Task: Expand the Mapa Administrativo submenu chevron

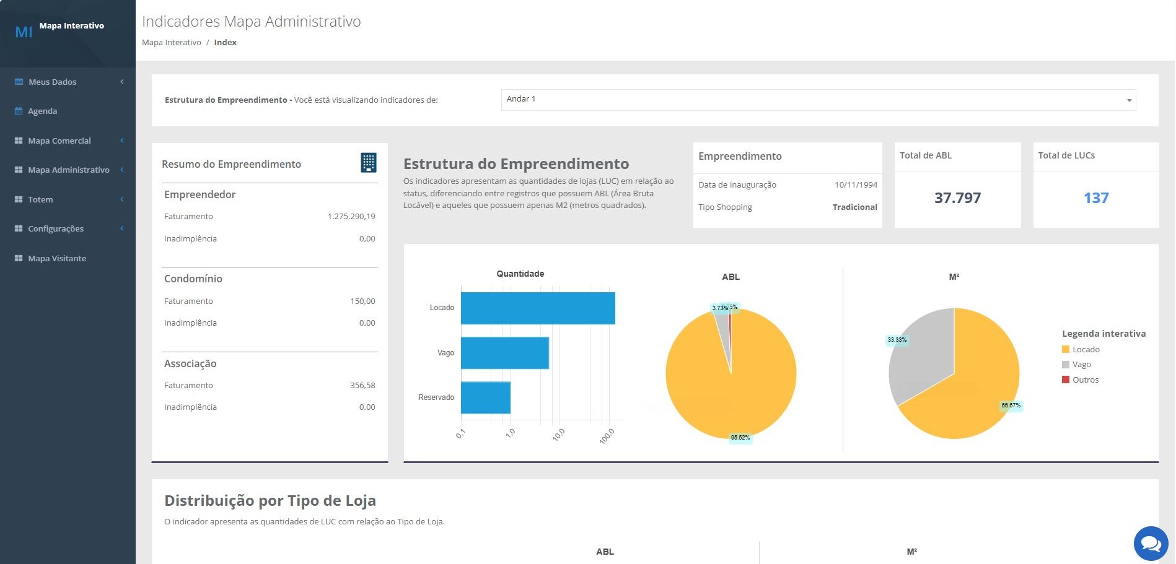Action: [x=122, y=170]
